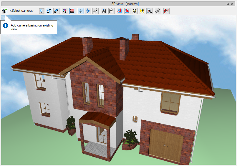Open the Select camera dropdown

[26, 11]
